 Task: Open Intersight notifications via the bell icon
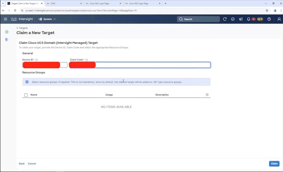pos(248,19)
